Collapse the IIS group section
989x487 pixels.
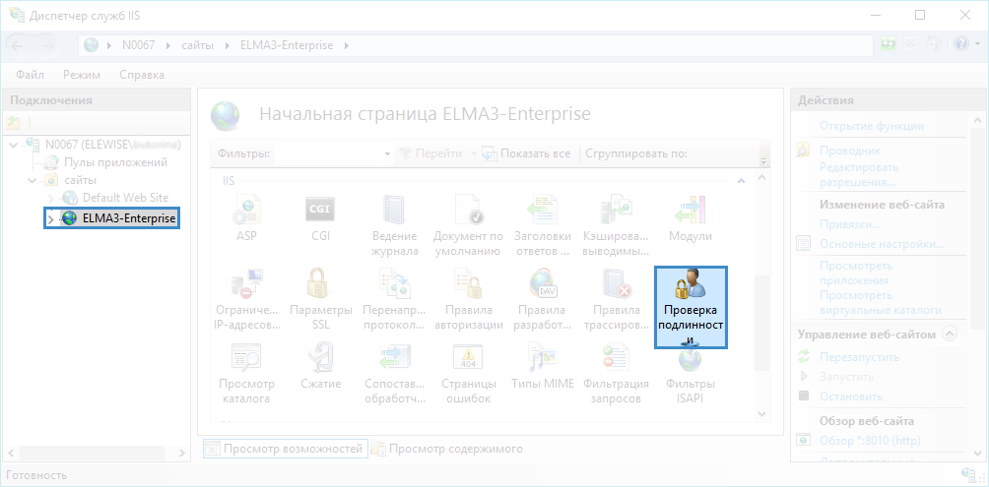tap(742, 181)
